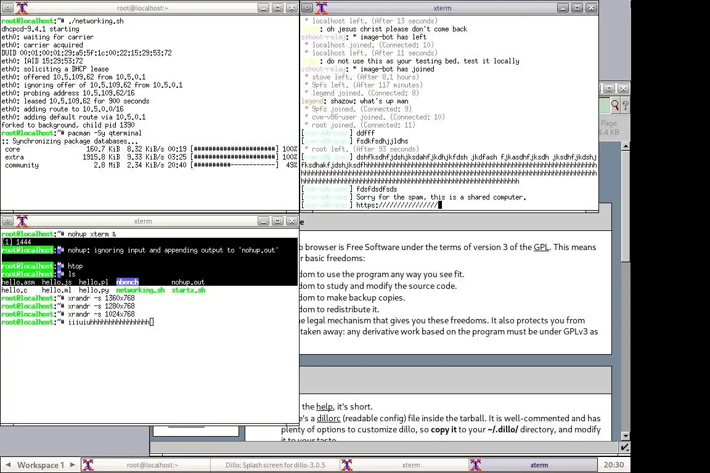Switch to next workspace with right arrow
Viewport: 710px width, 473px height.
72,465
